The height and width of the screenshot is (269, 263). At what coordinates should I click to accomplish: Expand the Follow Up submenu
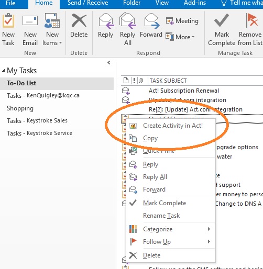pyautogui.click(x=171, y=242)
